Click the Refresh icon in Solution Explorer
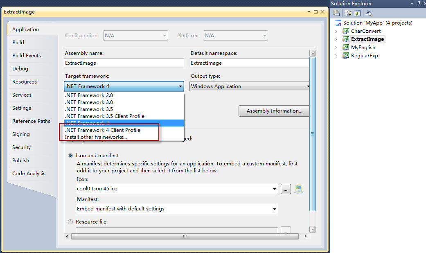Screen dimensions: 426x253 tap(357, 13)
